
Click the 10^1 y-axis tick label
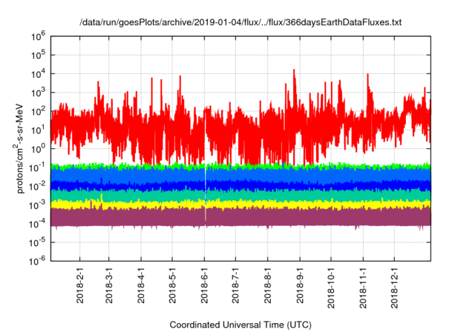(38, 130)
